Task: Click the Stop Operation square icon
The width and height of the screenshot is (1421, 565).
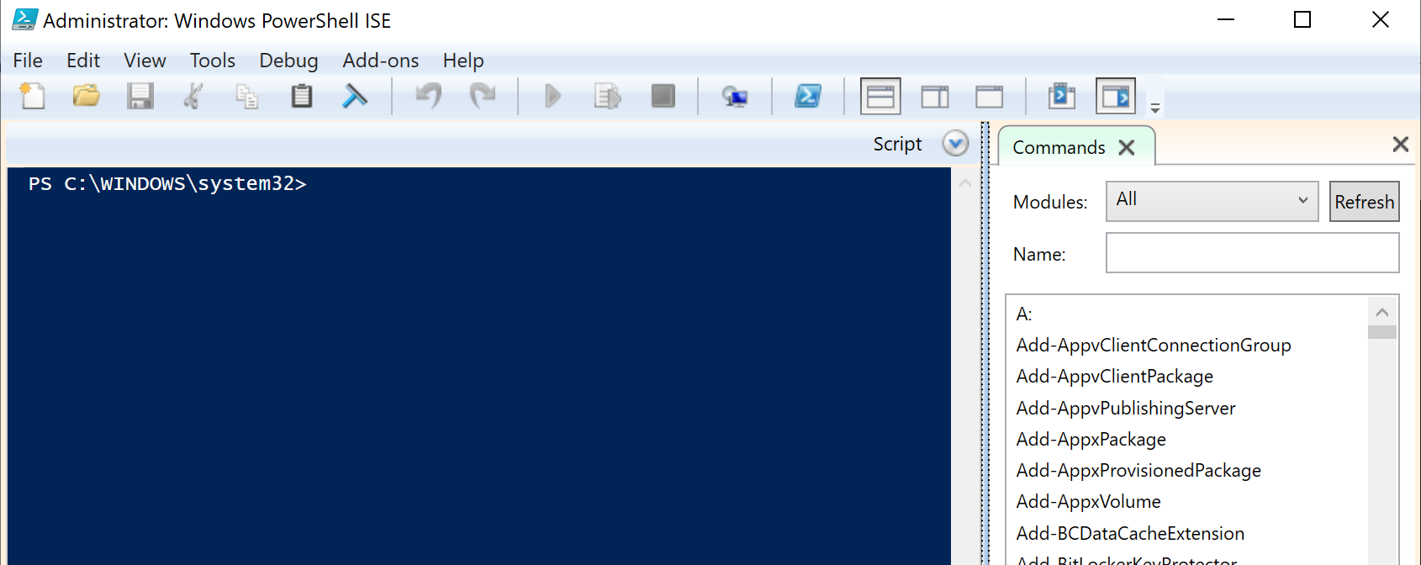Action: (x=663, y=96)
